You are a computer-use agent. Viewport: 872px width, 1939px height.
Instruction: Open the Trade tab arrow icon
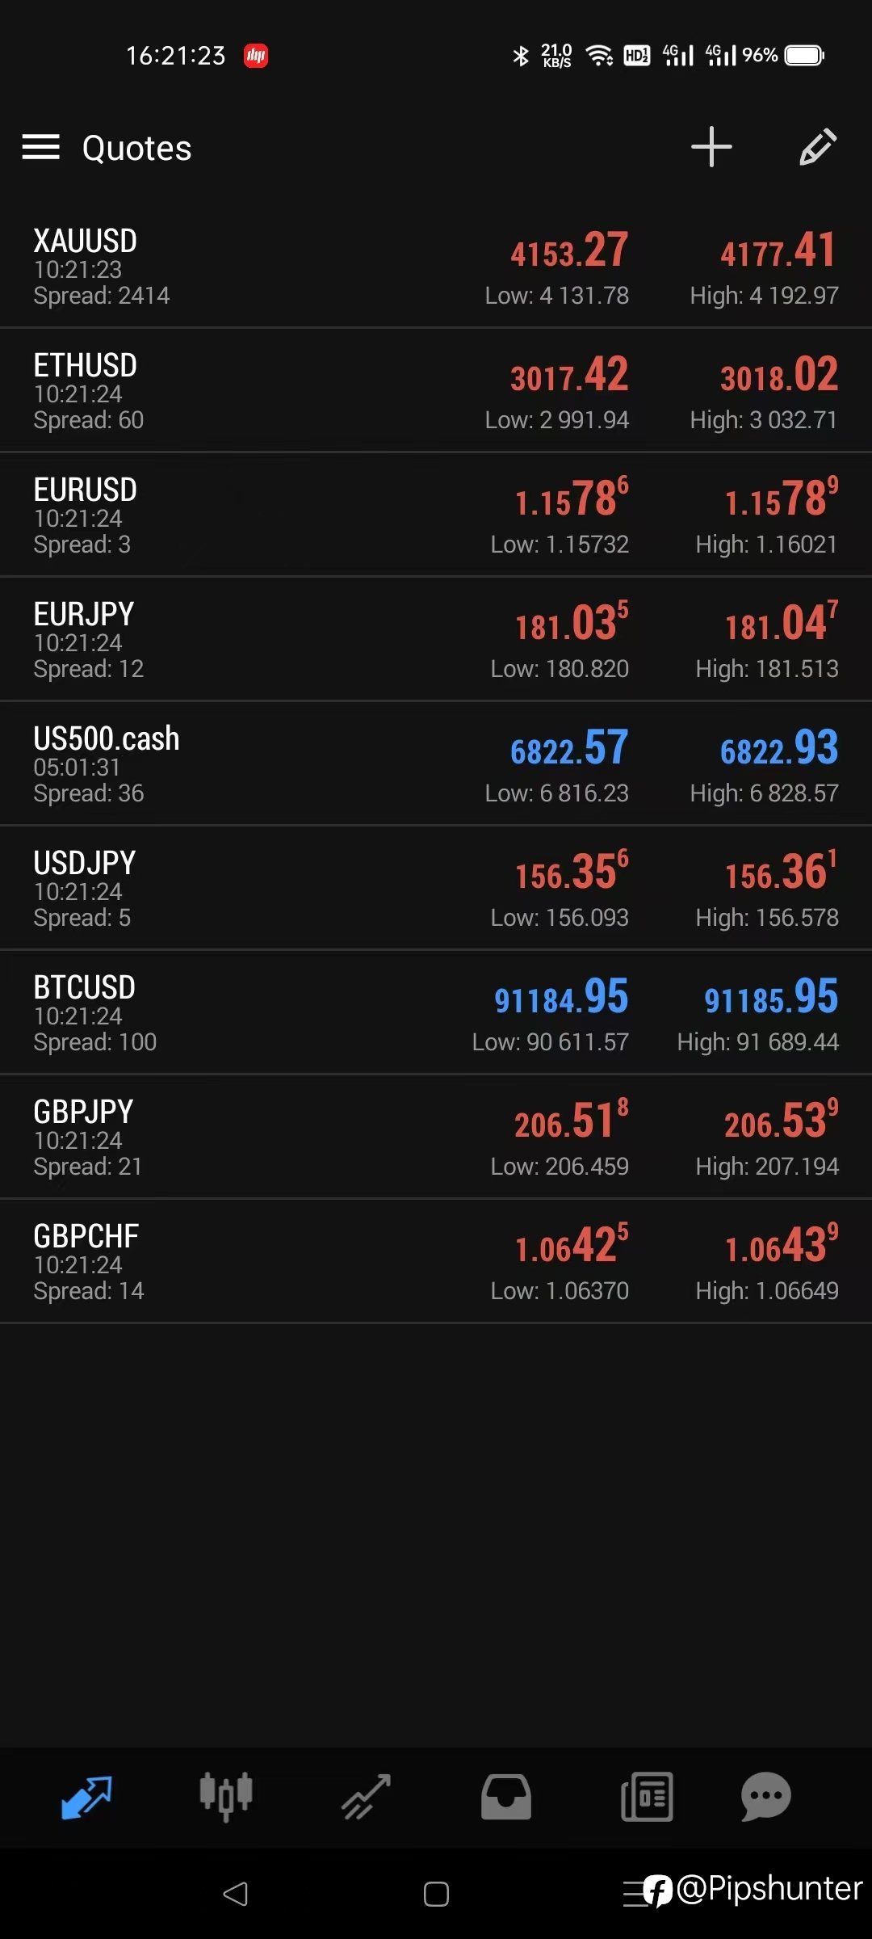366,1798
